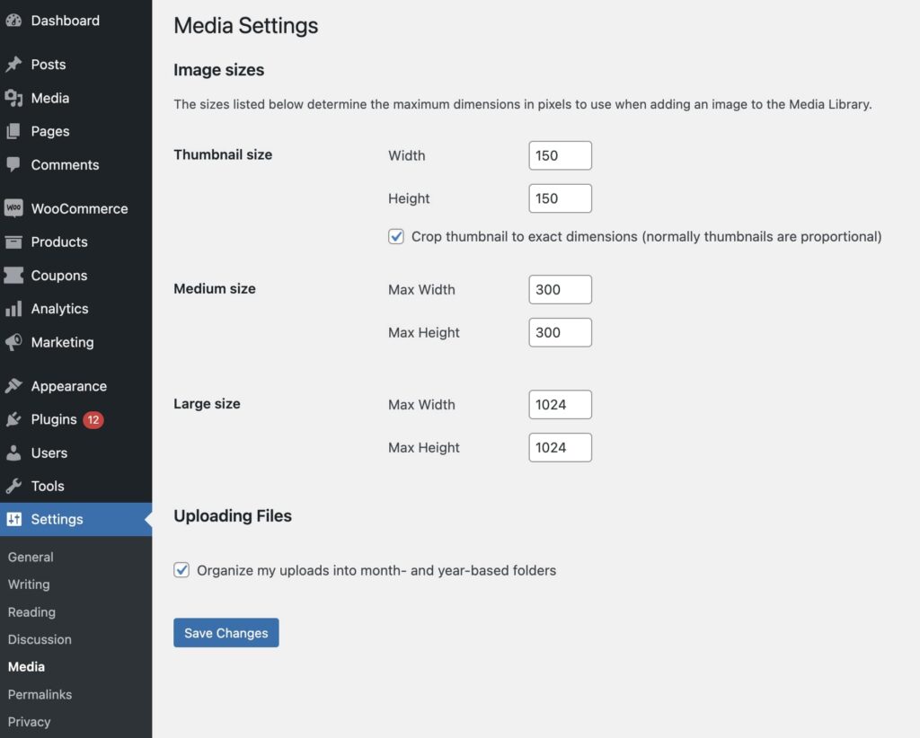Screen dimensions: 920x738
Task: Open the Posts section via its pin icon
Action: click(15, 64)
